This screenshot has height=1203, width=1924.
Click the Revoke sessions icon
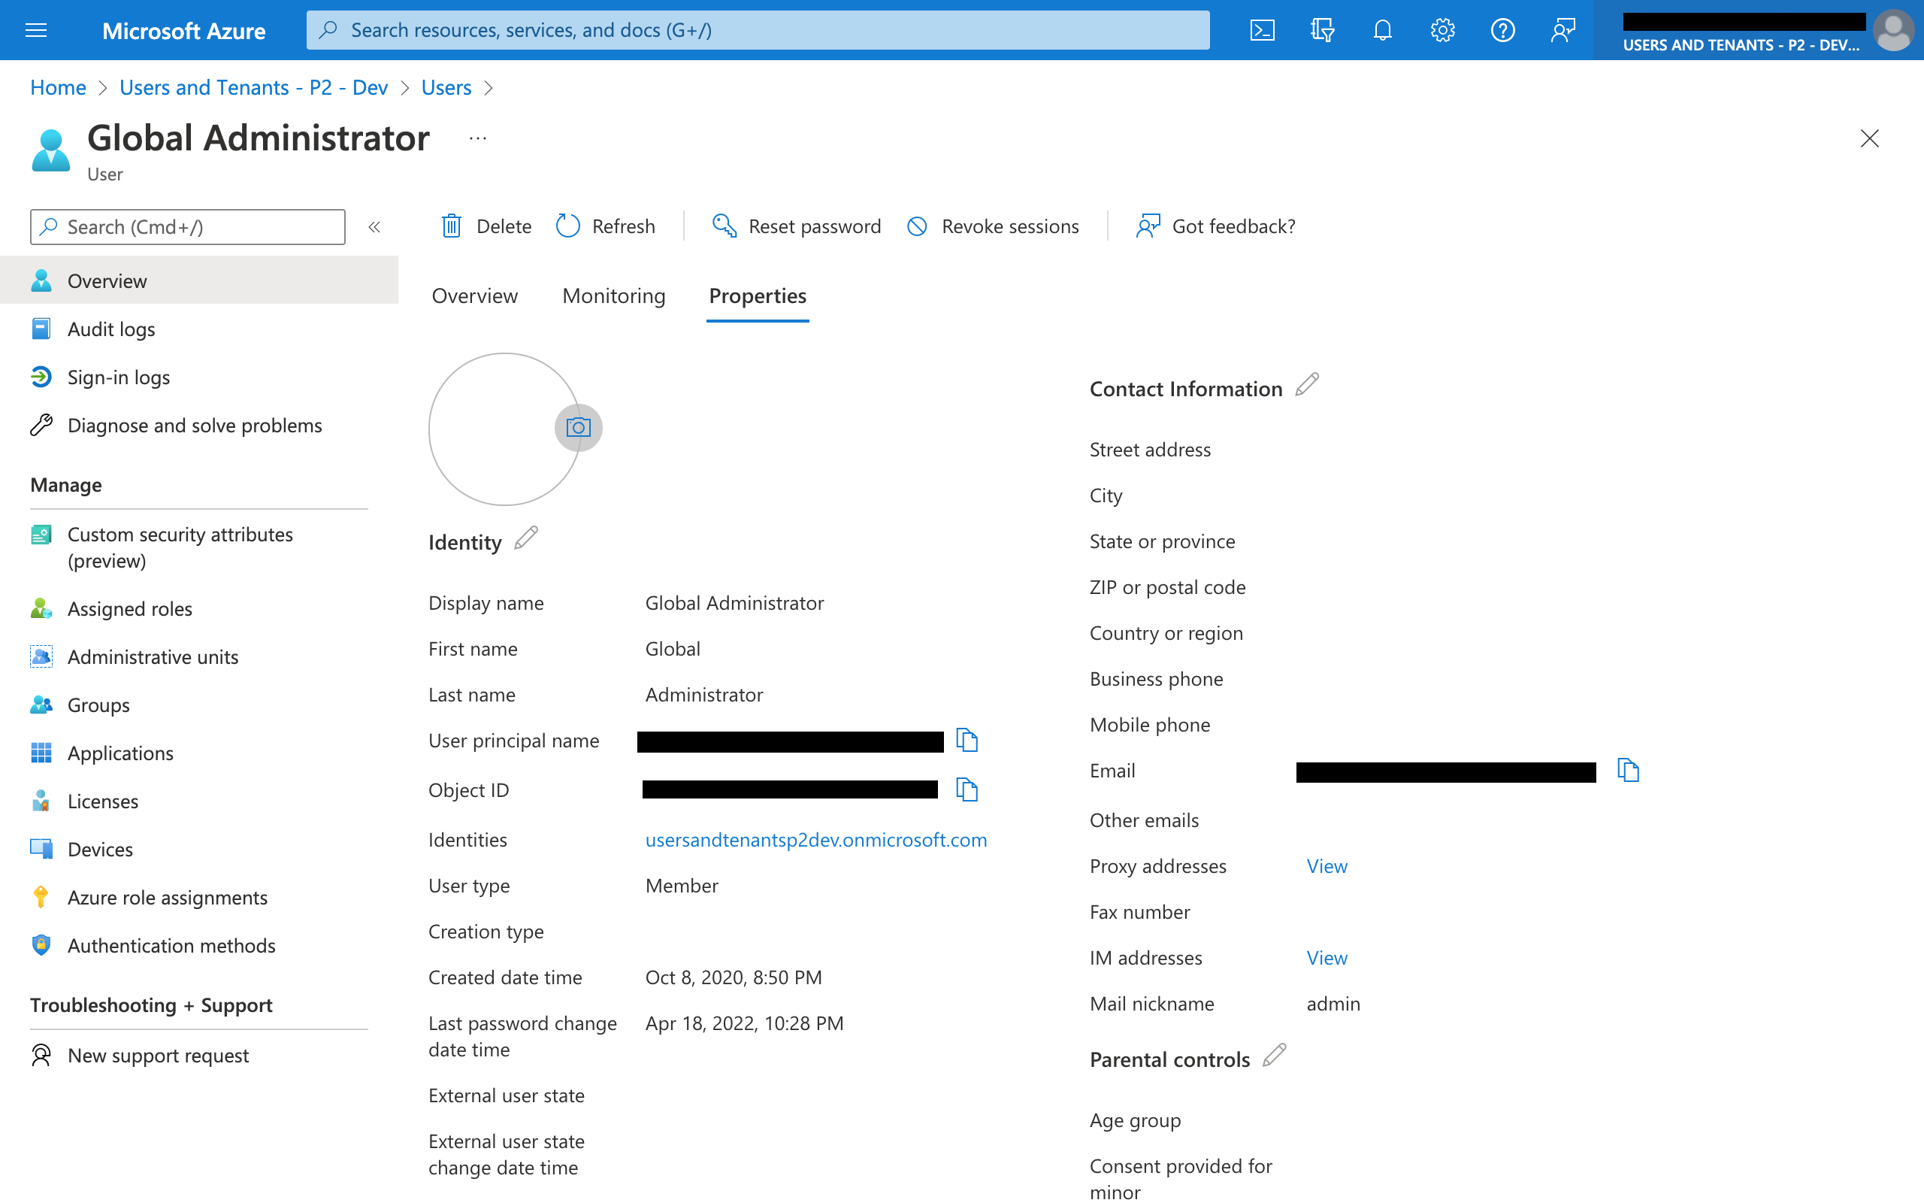click(x=917, y=225)
